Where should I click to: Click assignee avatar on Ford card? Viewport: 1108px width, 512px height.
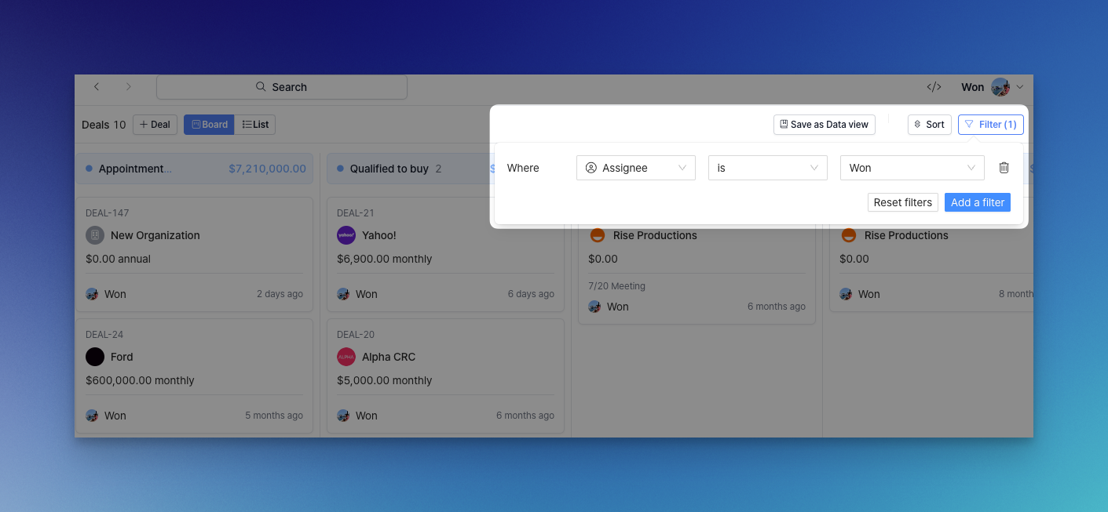[x=92, y=416]
